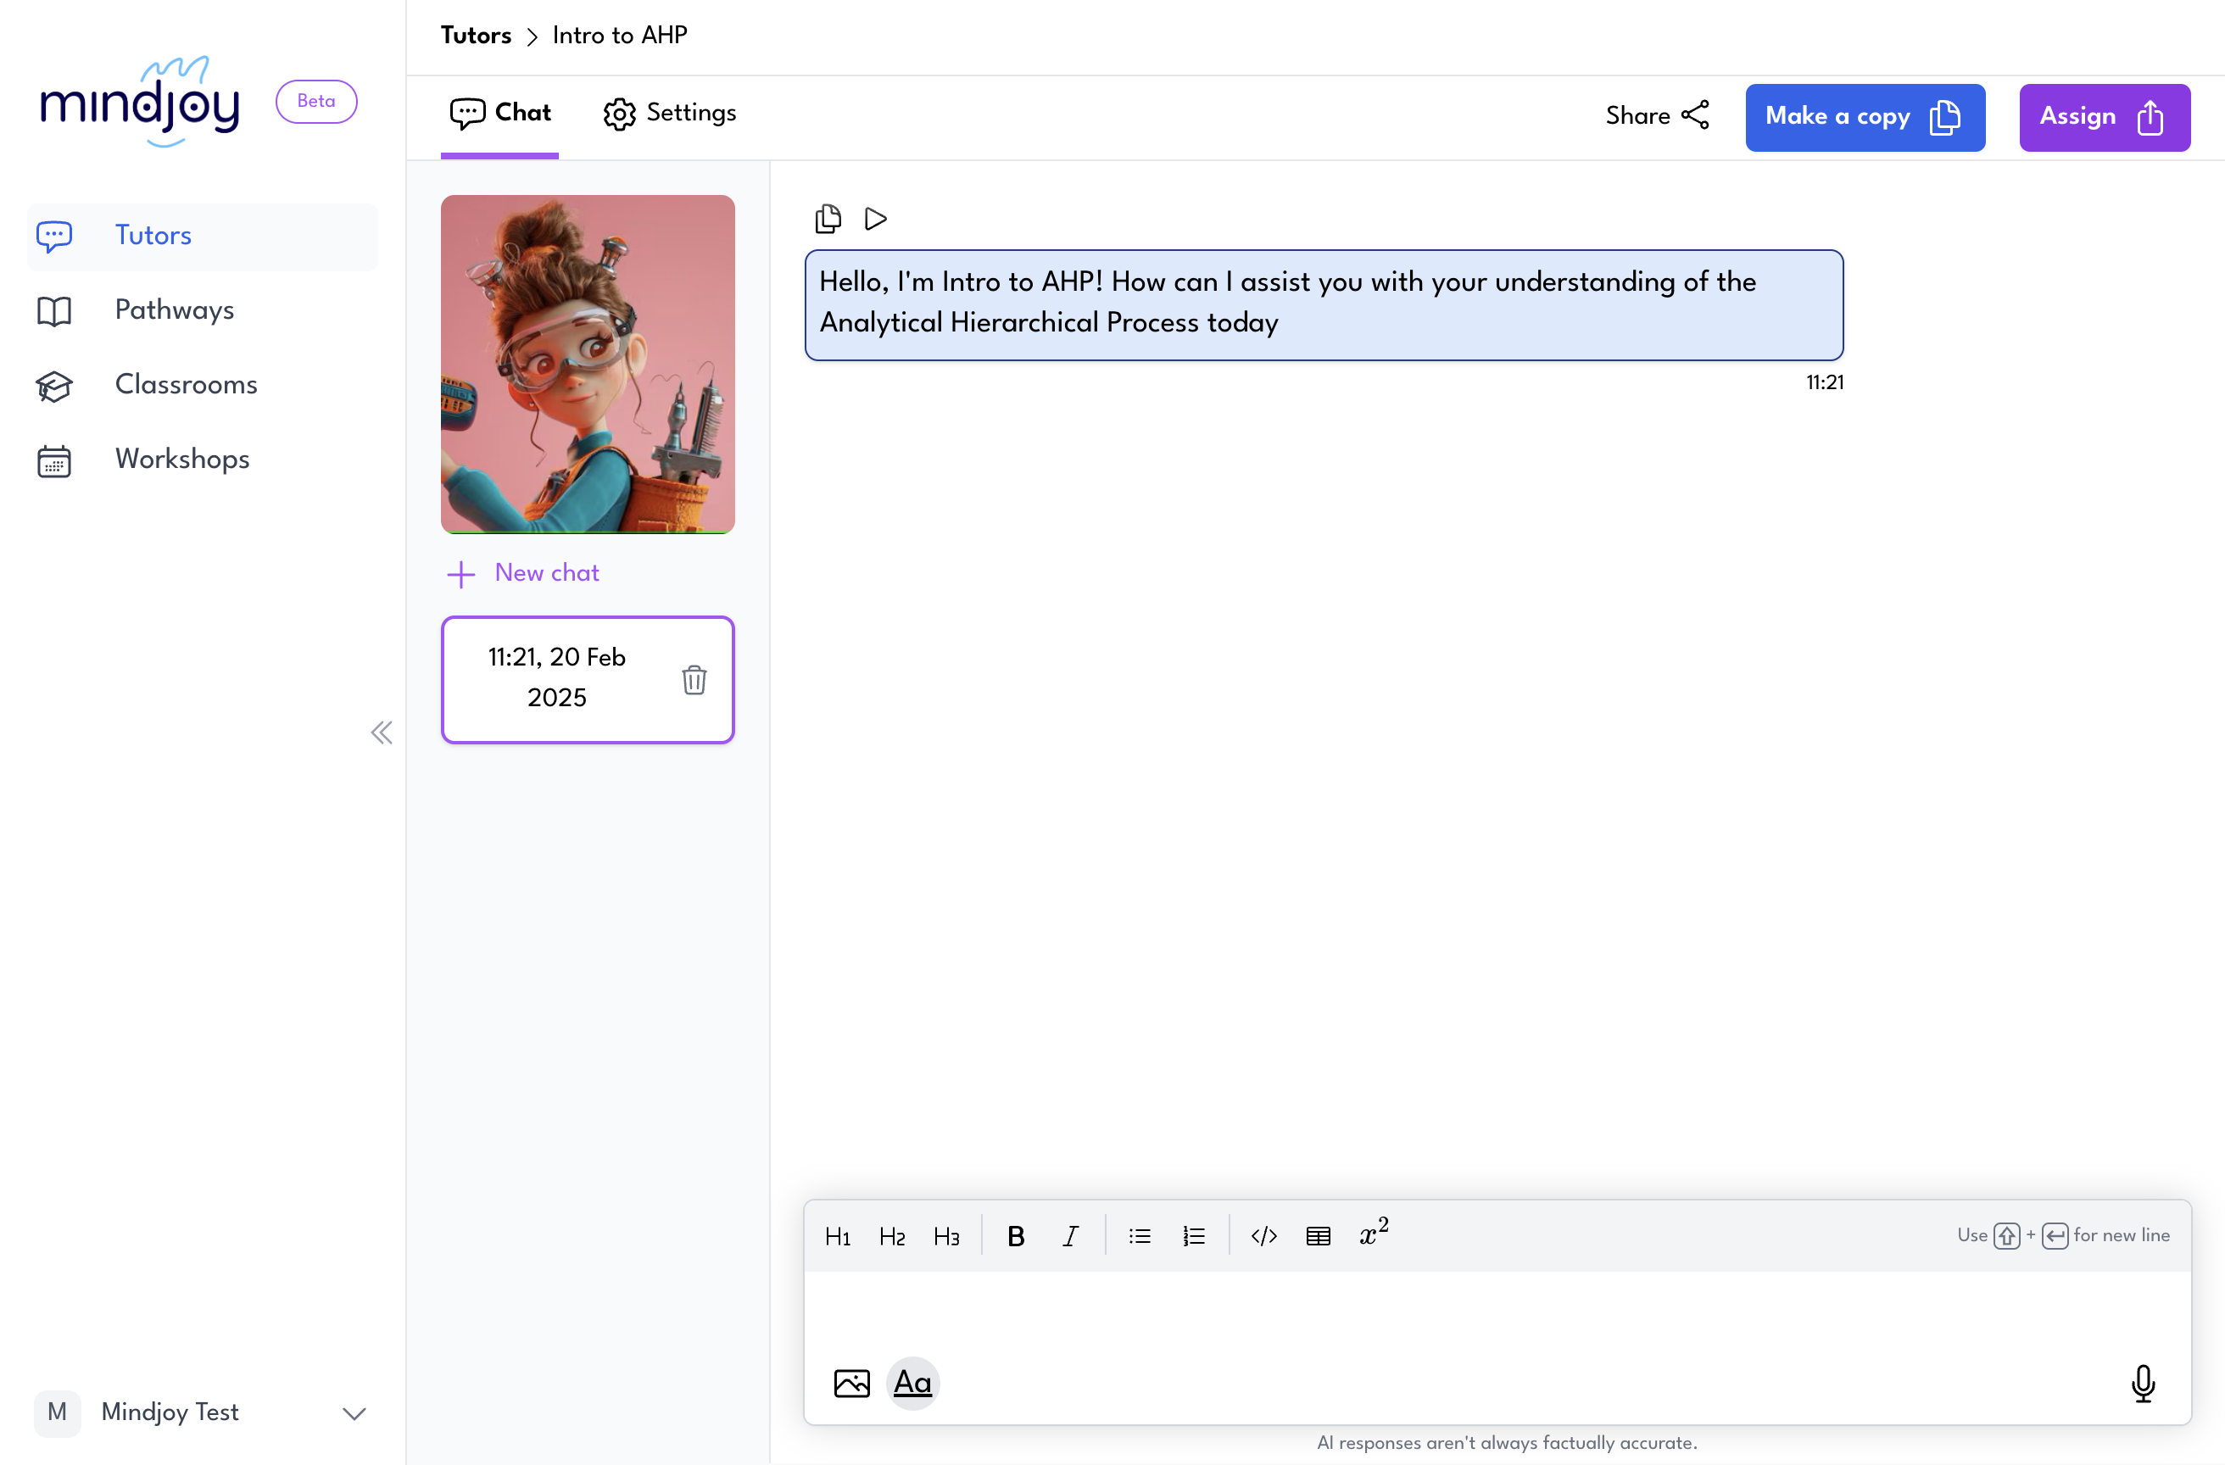Toggle bold text formatting
The width and height of the screenshot is (2225, 1465).
pyautogui.click(x=1016, y=1236)
